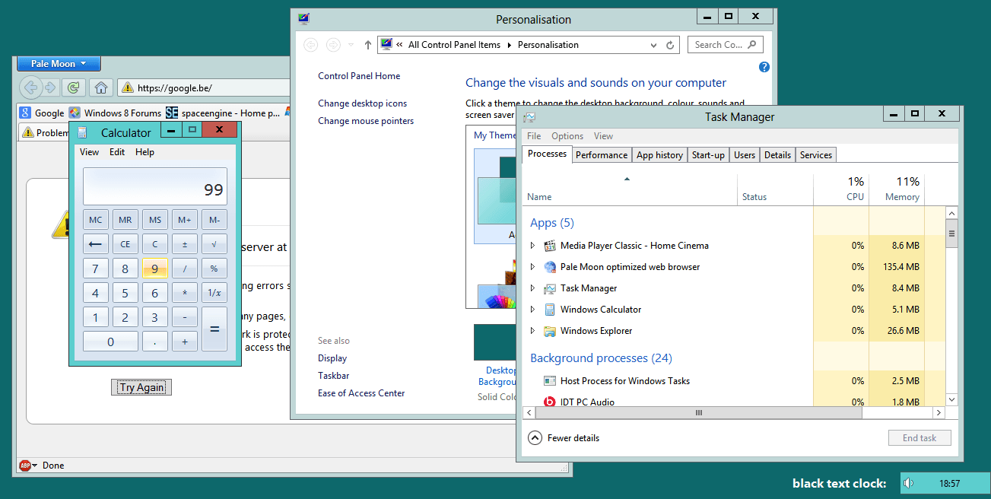Image resolution: width=991 pixels, height=499 pixels.
Task: Expand the Media Player Classic process row
Action: coord(532,246)
